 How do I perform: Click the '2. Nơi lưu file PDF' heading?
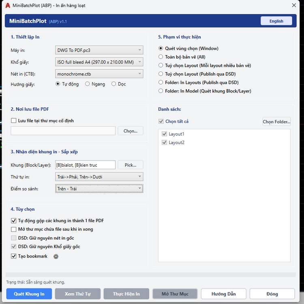30,109
